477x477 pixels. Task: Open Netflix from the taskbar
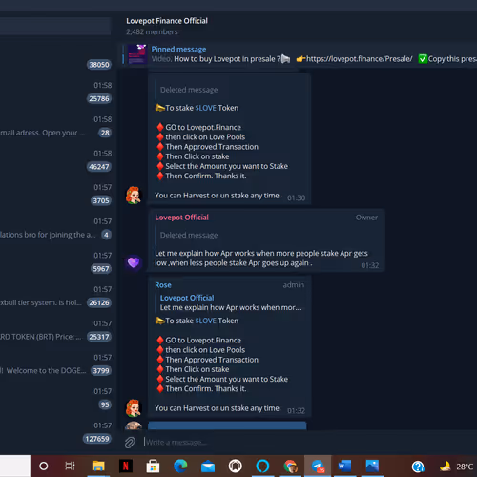[126, 467]
